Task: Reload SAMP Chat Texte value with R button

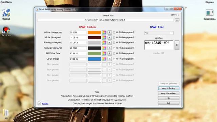Action: [110, 54]
